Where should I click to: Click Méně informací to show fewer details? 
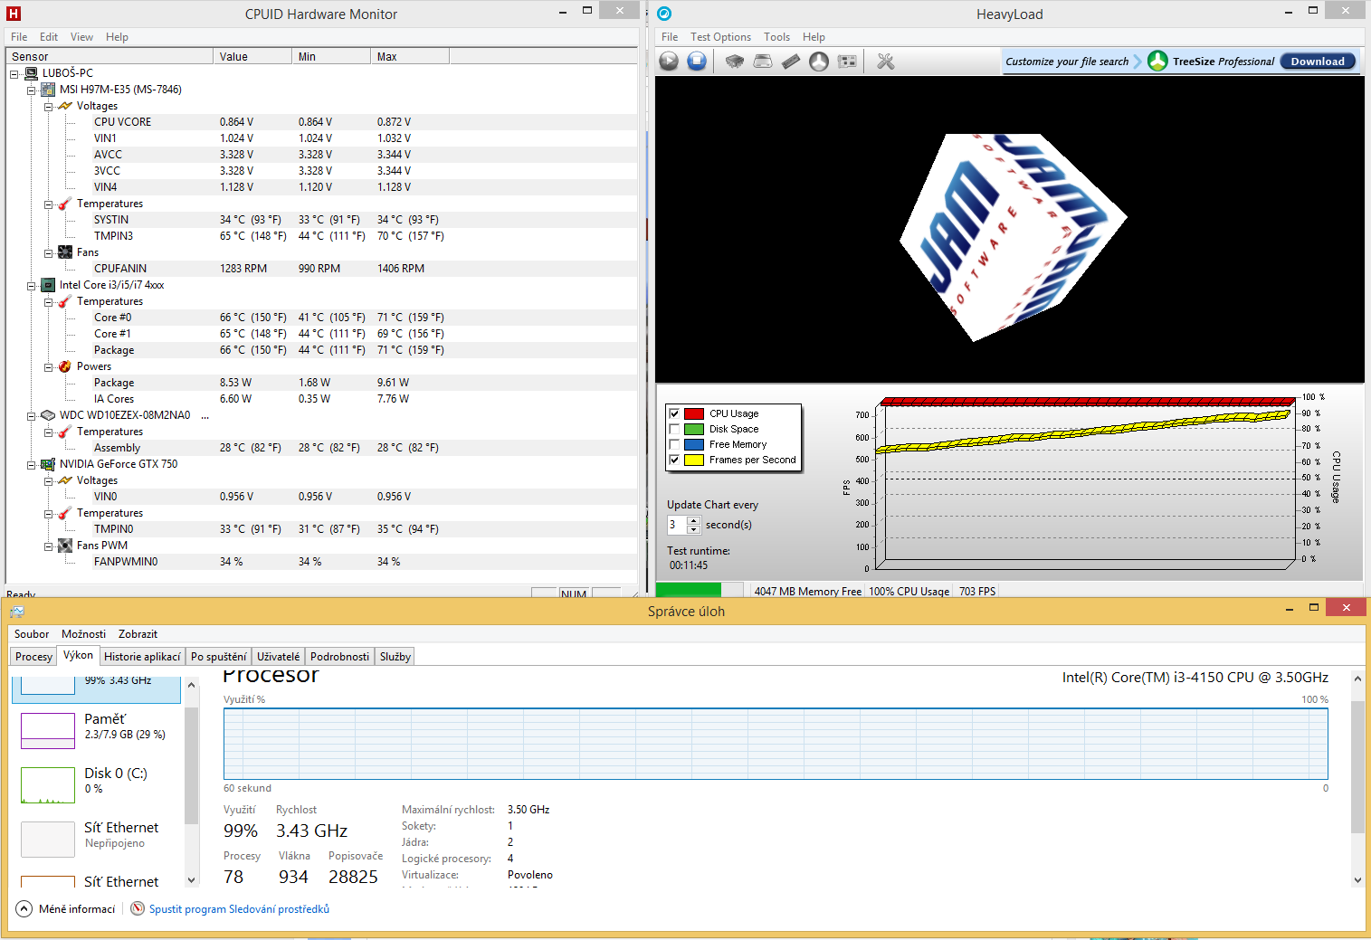(77, 909)
